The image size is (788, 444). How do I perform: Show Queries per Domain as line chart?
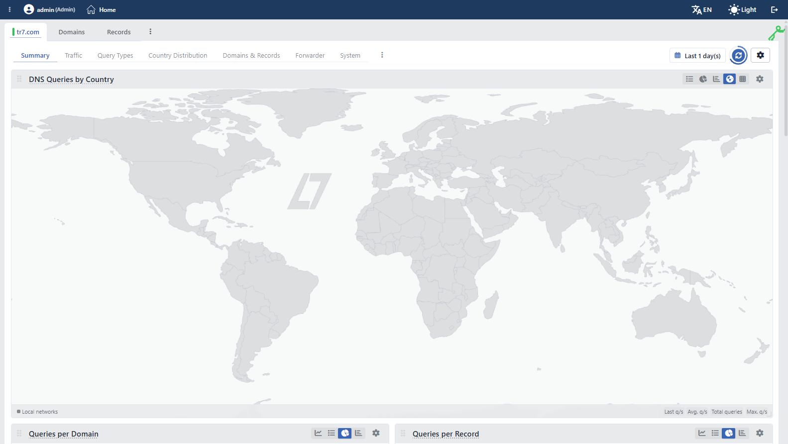(318, 433)
